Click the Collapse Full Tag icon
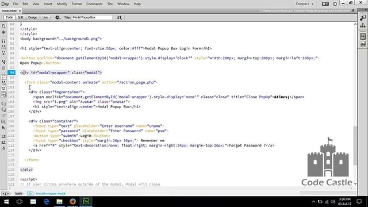The width and height of the screenshot is (368, 207). tap(3, 41)
